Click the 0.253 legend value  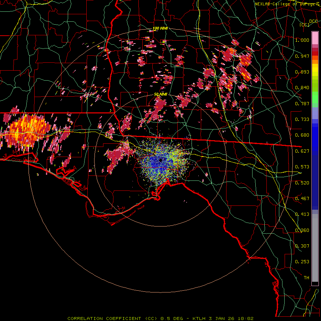(x=302, y=262)
